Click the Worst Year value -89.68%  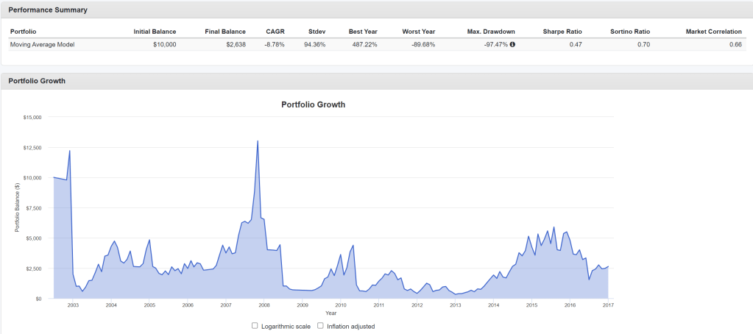click(x=420, y=45)
